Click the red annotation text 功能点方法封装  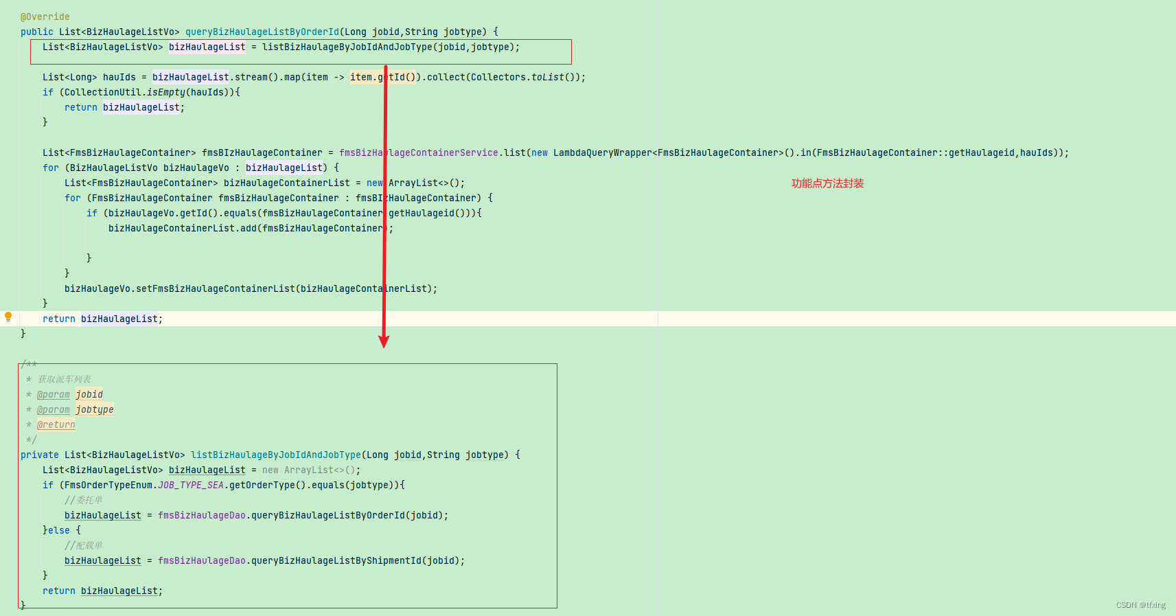pyautogui.click(x=827, y=183)
